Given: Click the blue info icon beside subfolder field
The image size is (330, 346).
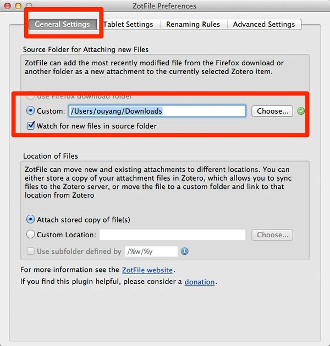Looking at the screenshot, I should 185,251.
